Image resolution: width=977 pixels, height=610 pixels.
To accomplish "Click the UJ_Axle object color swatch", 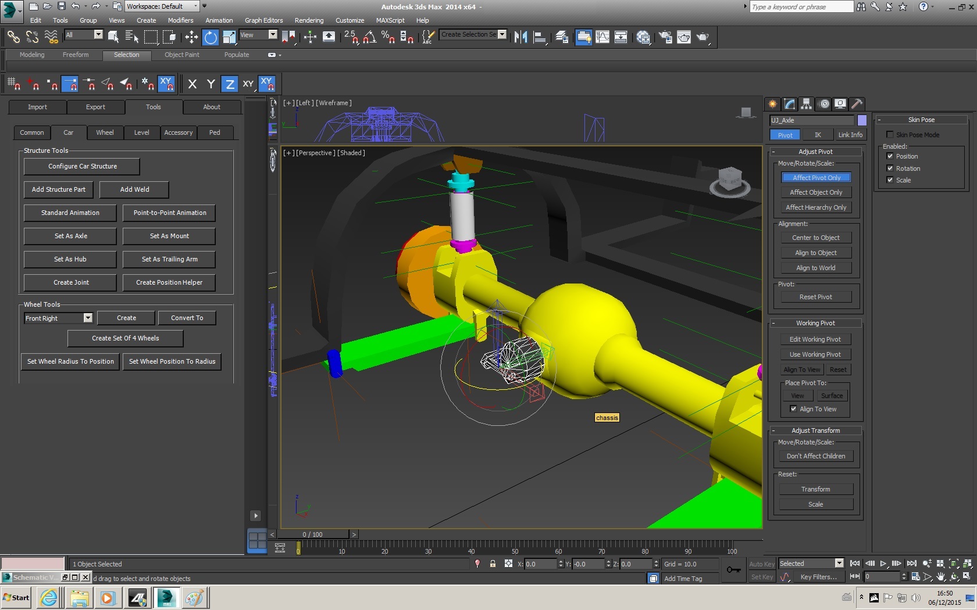I will point(862,120).
